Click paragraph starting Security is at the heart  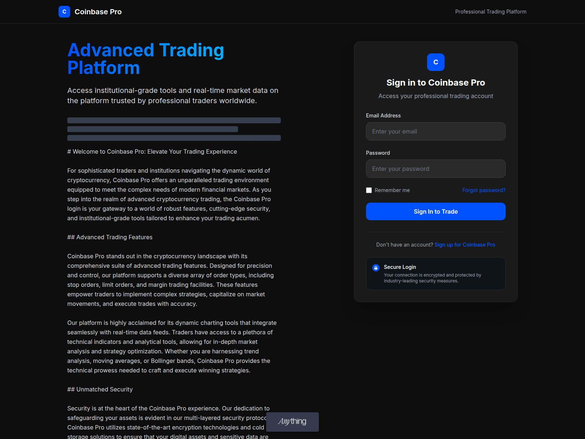[x=168, y=422]
